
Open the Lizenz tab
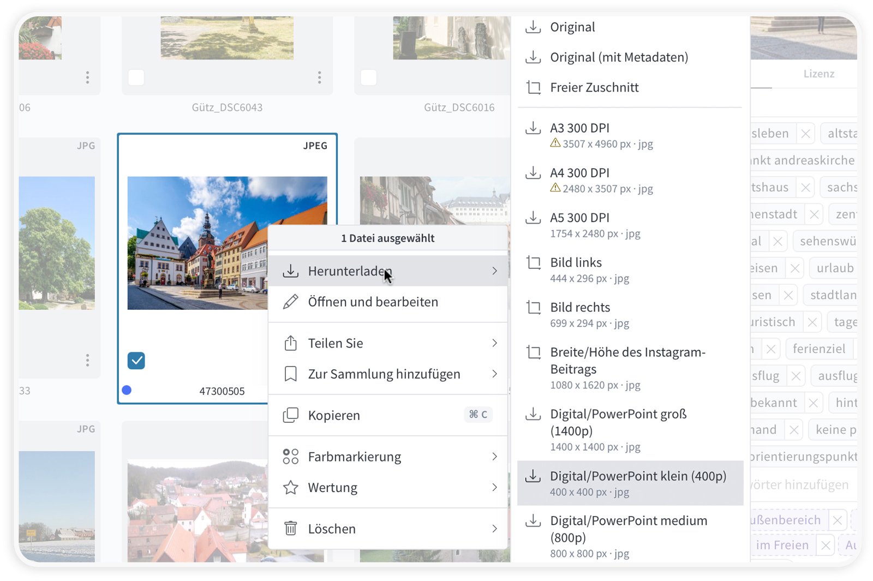coord(818,74)
